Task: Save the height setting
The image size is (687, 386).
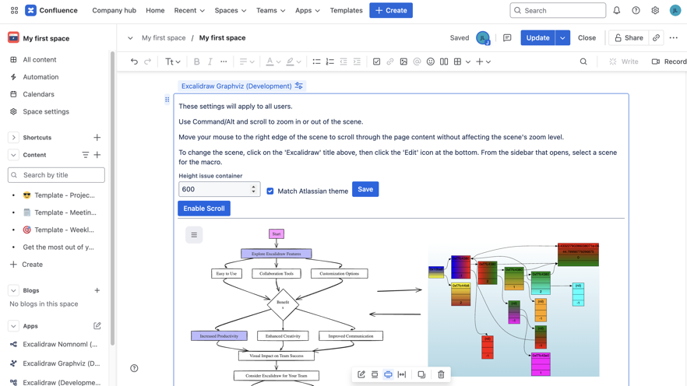Action: tap(365, 190)
